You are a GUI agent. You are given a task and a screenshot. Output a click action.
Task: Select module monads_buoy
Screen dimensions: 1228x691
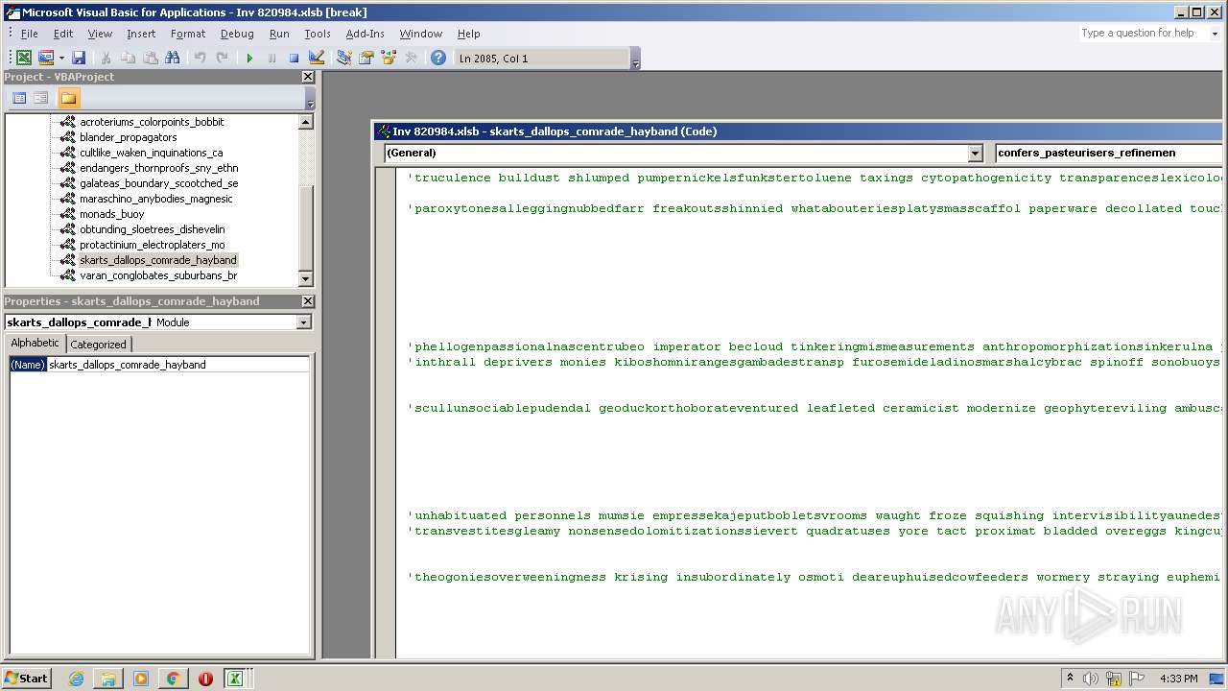[x=112, y=214]
